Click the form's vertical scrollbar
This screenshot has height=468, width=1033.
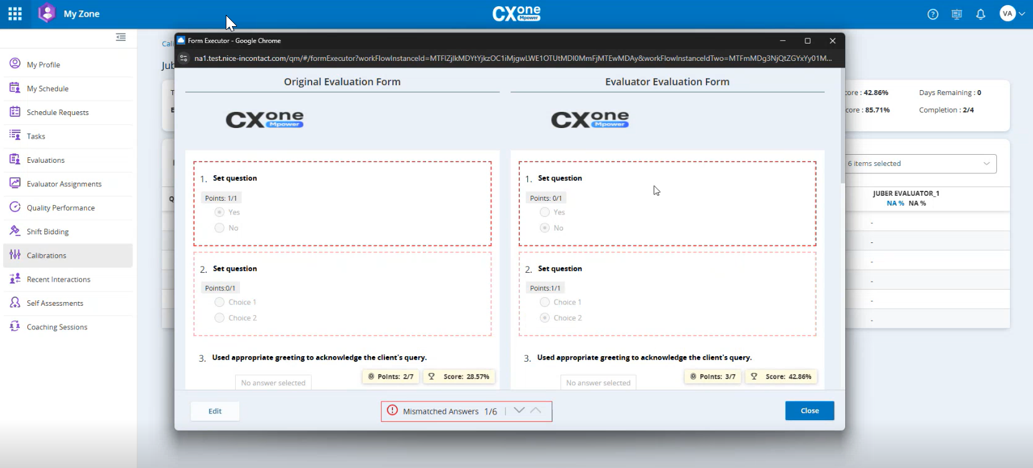pos(843,124)
